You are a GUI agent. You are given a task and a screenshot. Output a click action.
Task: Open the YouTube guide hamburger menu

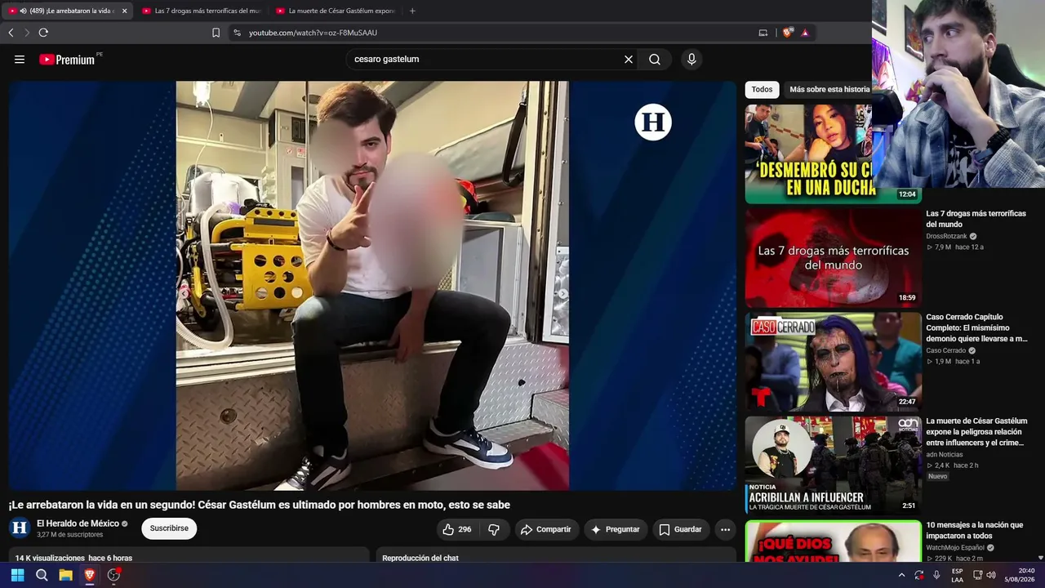(20, 60)
